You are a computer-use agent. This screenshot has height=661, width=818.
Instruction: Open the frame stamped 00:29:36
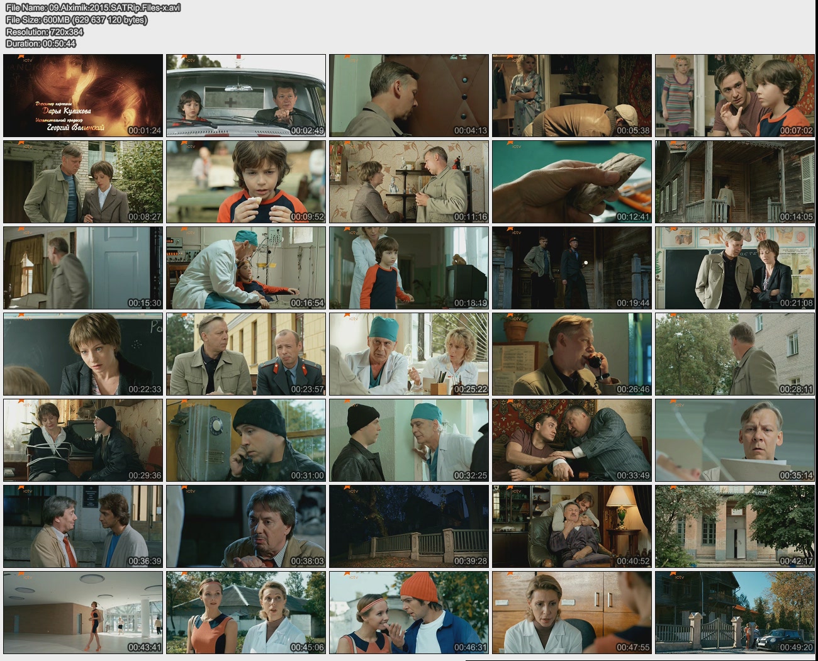tap(83, 440)
